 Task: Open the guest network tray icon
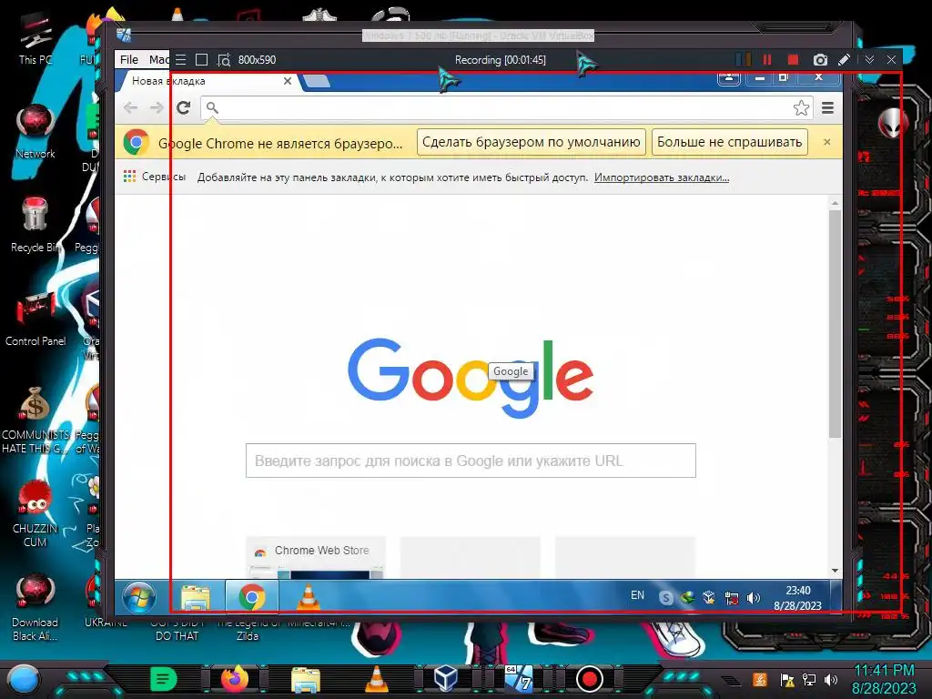[x=732, y=598]
